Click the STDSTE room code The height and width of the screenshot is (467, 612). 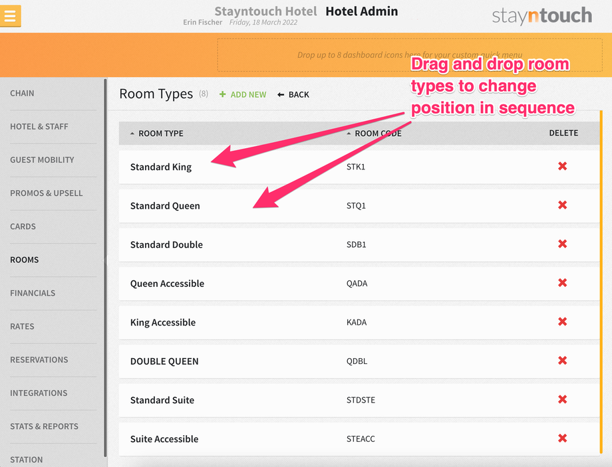click(361, 400)
